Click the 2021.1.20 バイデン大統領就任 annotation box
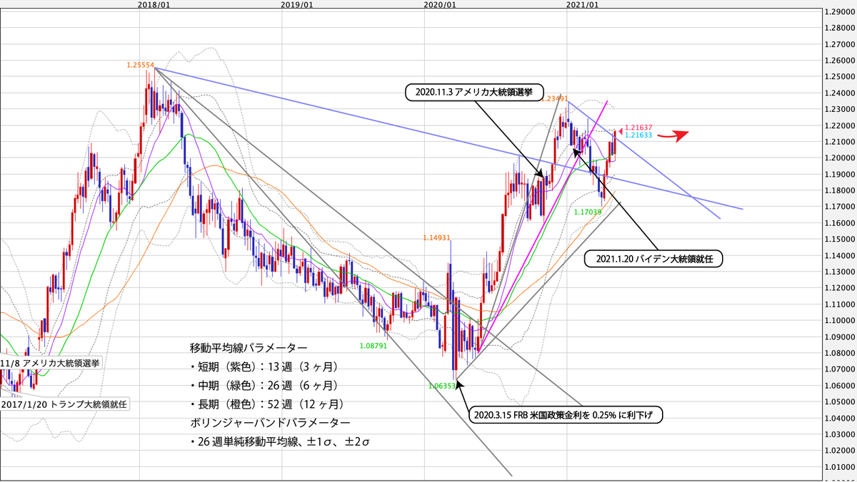 click(x=653, y=260)
